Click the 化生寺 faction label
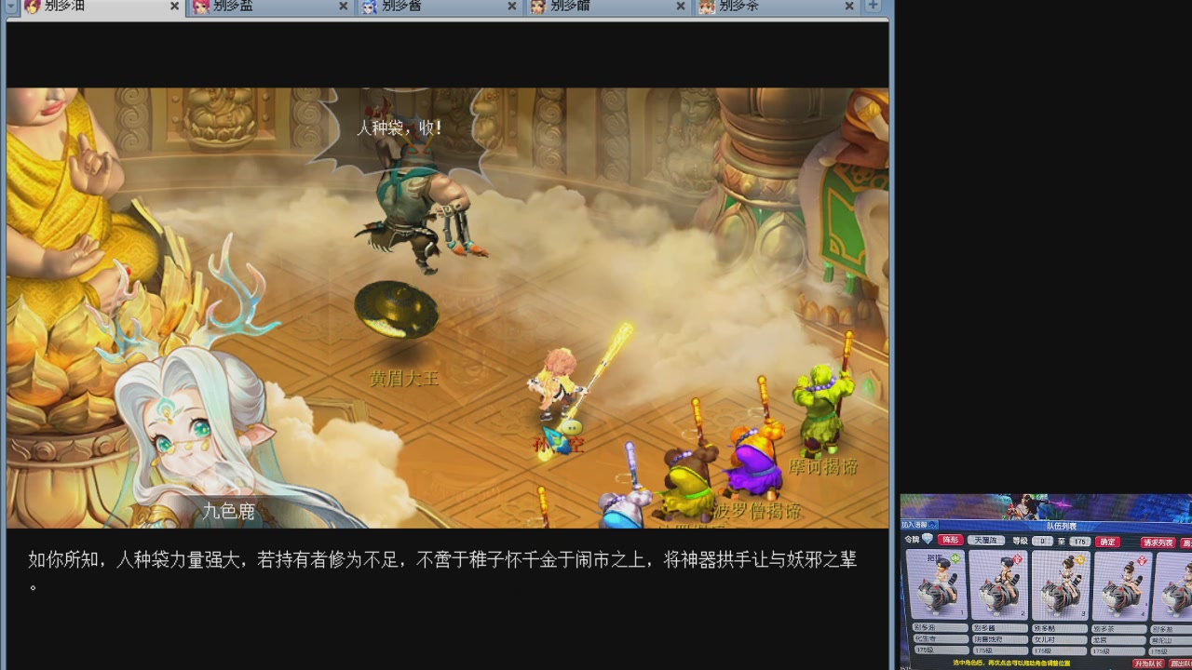 pyautogui.click(x=940, y=639)
